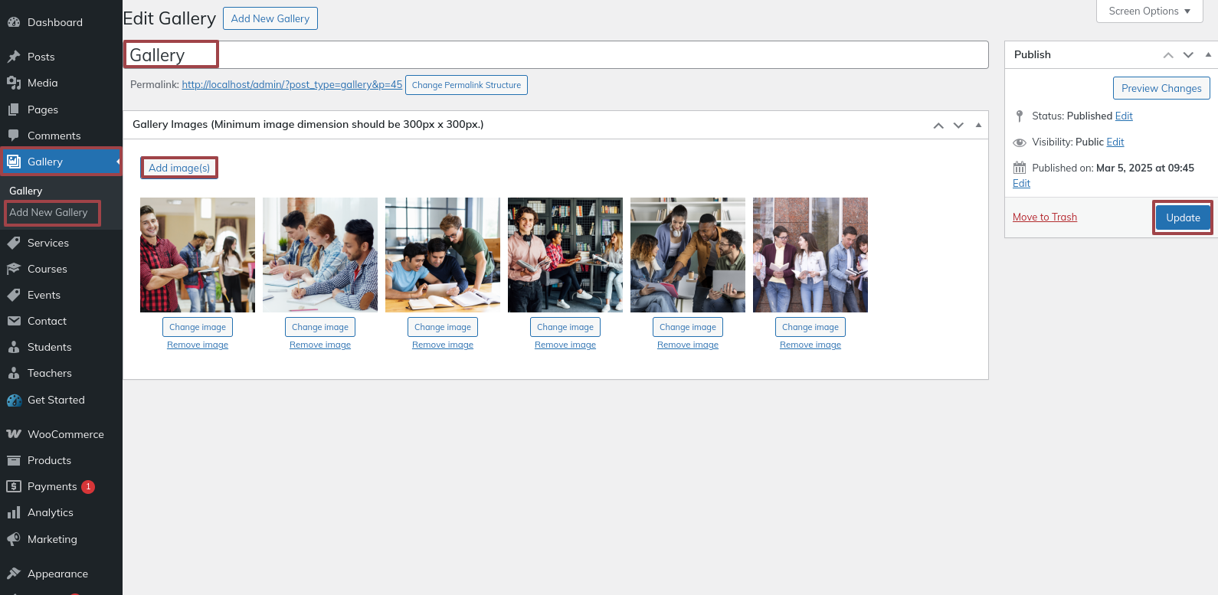Click the WooCommerce logo icon
The width and height of the screenshot is (1218, 595).
14,434
